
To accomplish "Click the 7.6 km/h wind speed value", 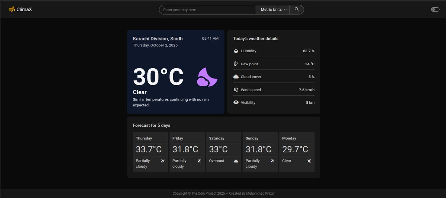I will tap(307, 90).
